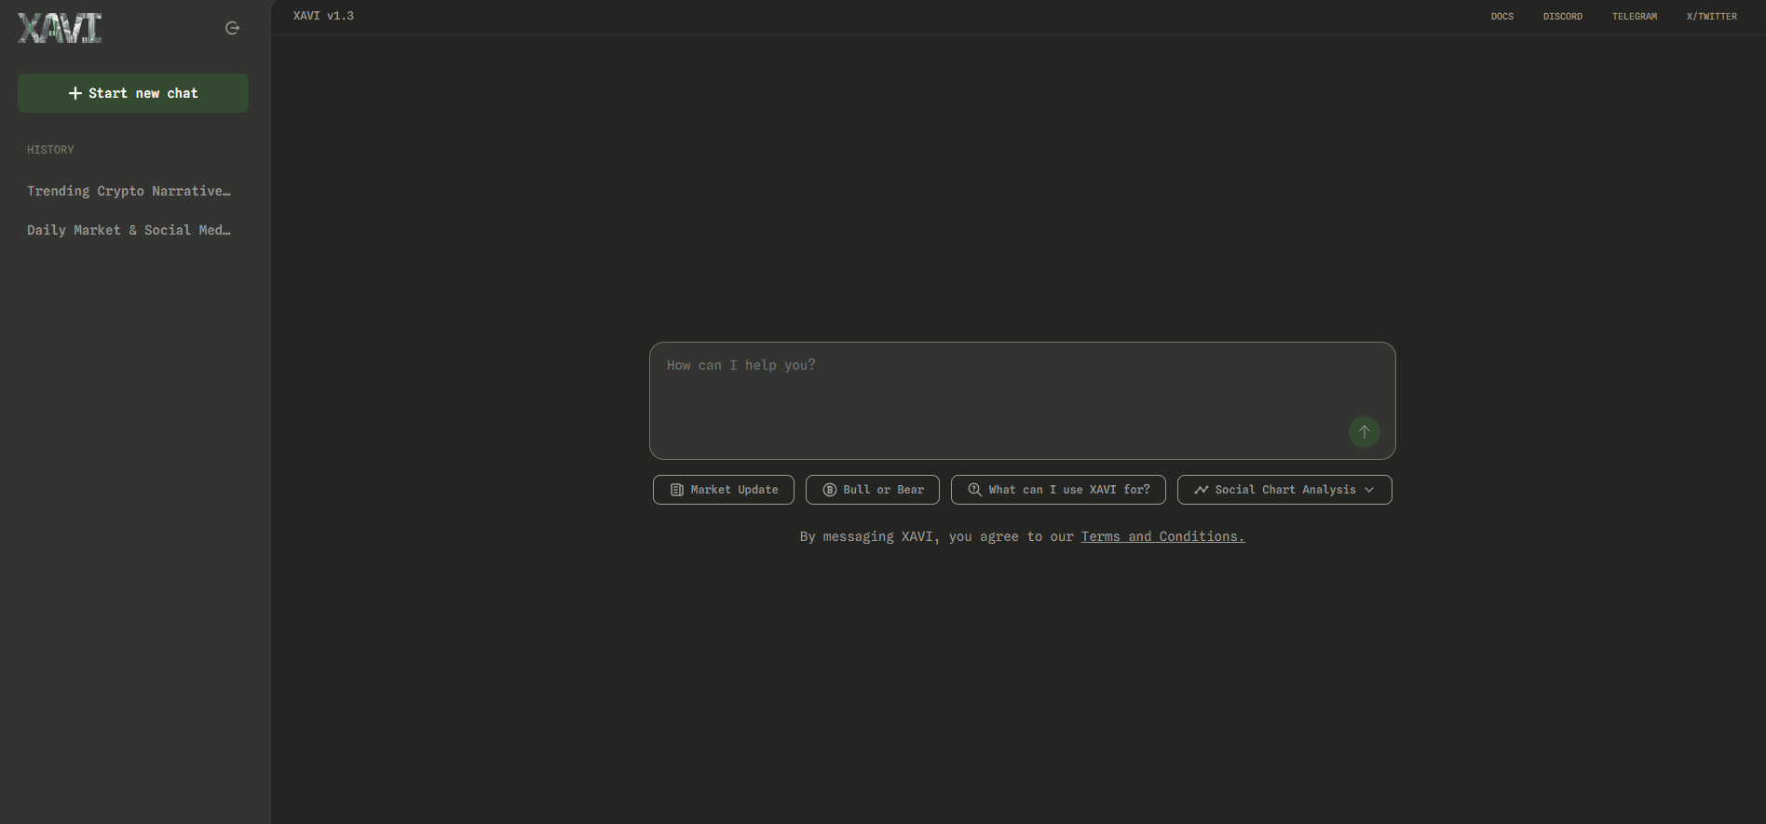Open the Discord link
The width and height of the screenshot is (1766, 824).
tap(1563, 17)
